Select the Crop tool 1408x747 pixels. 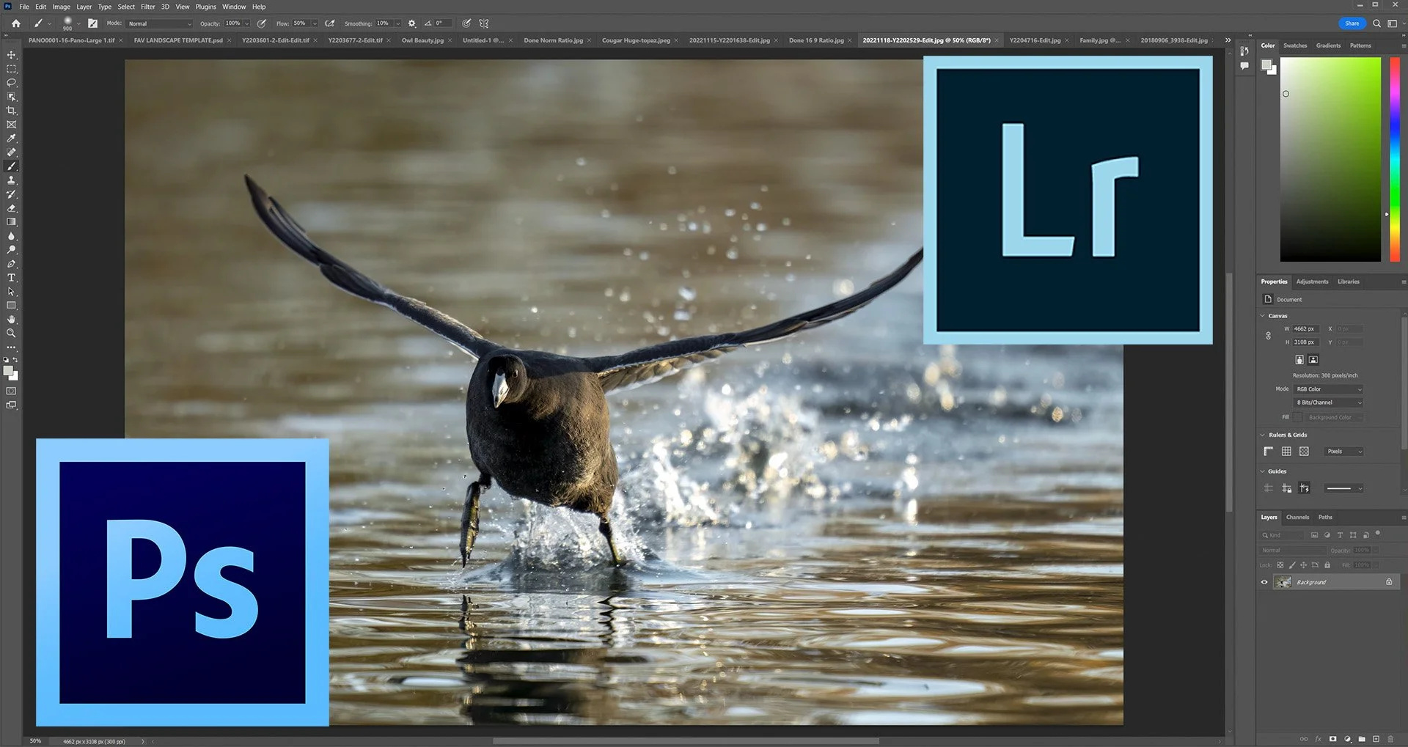tap(11, 111)
